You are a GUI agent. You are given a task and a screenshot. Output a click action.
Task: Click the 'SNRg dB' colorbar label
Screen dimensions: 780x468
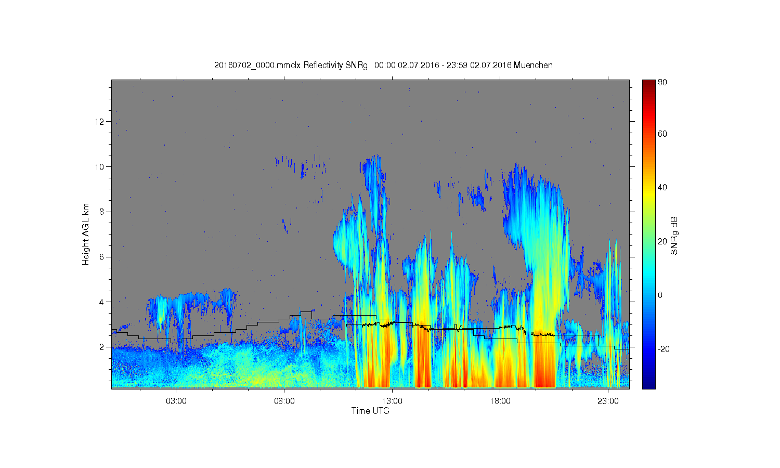click(674, 236)
